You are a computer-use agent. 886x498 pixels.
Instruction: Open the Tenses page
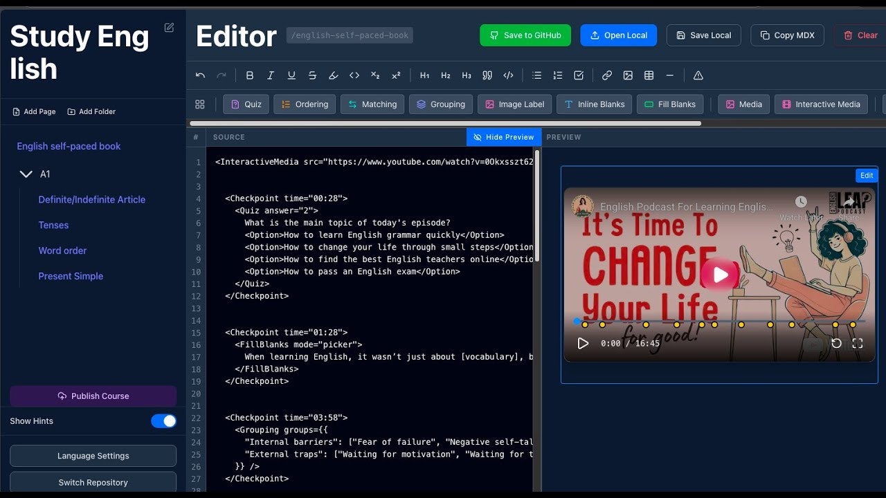point(53,225)
